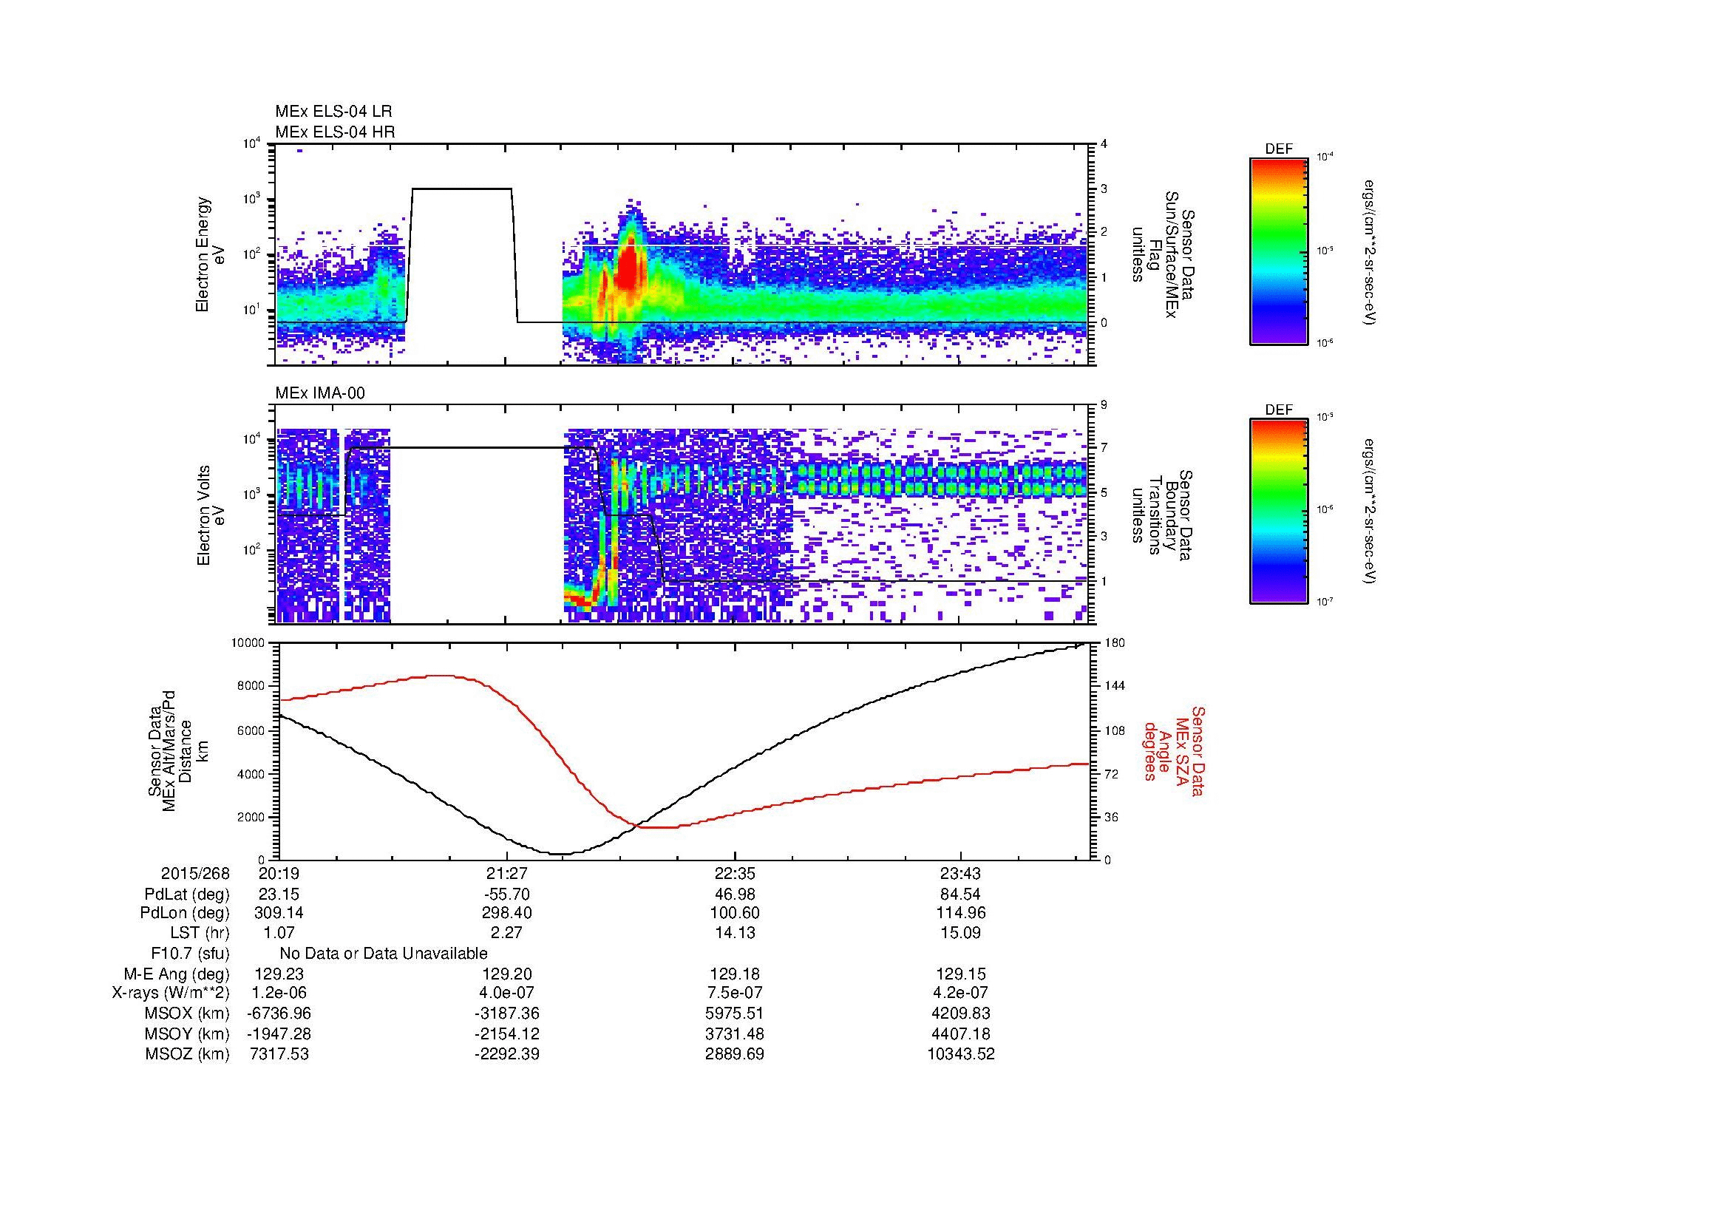Viewport: 1729px width, 1222px height.
Task: Click the lower DEF color bar
Action: [x=1279, y=512]
